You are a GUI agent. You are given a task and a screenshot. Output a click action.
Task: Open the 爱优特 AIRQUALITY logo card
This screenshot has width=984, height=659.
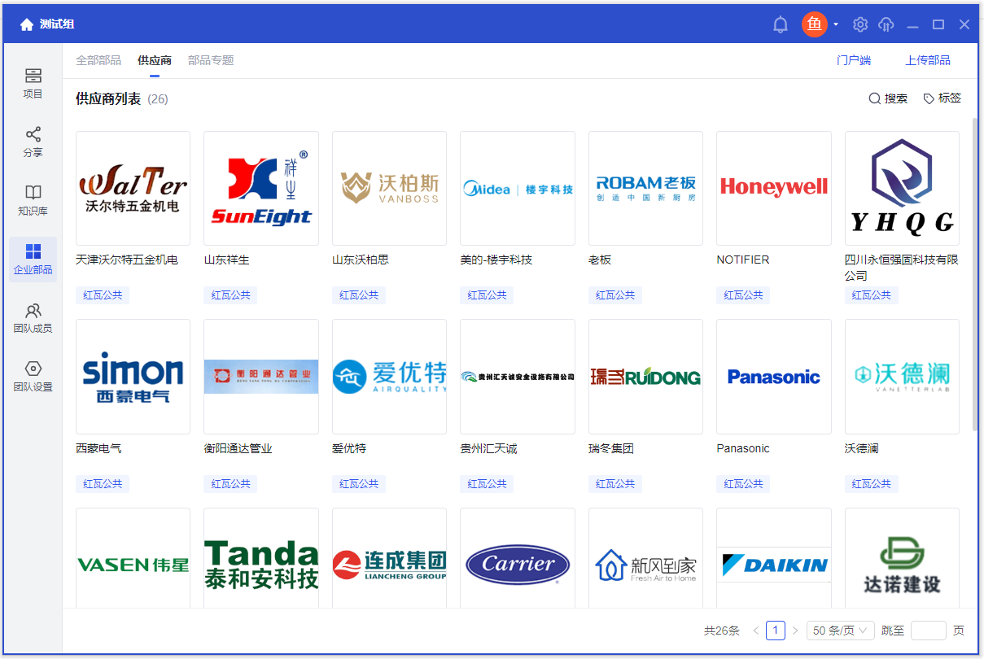(x=389, y=377)
